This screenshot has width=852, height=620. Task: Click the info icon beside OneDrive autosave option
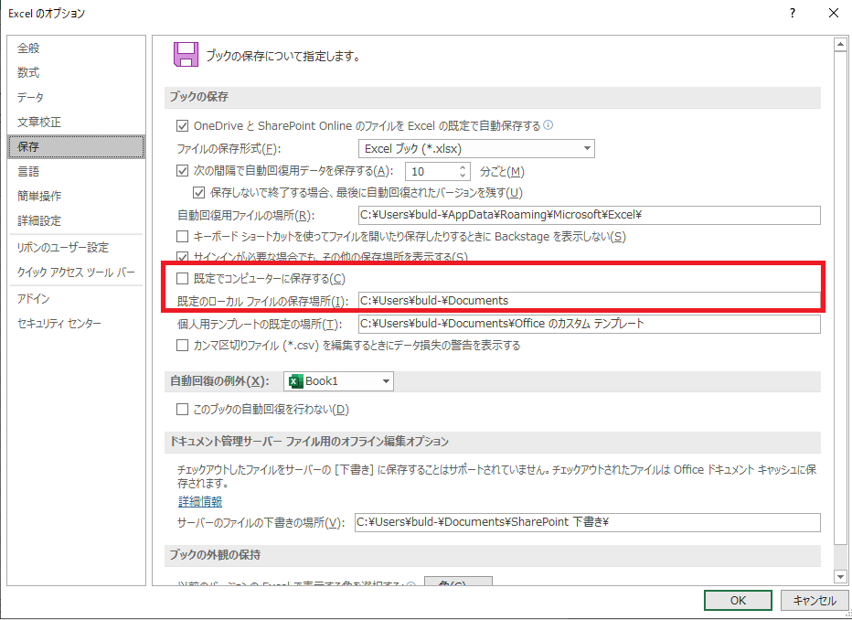pyautogui.click(x=548, y=125)
